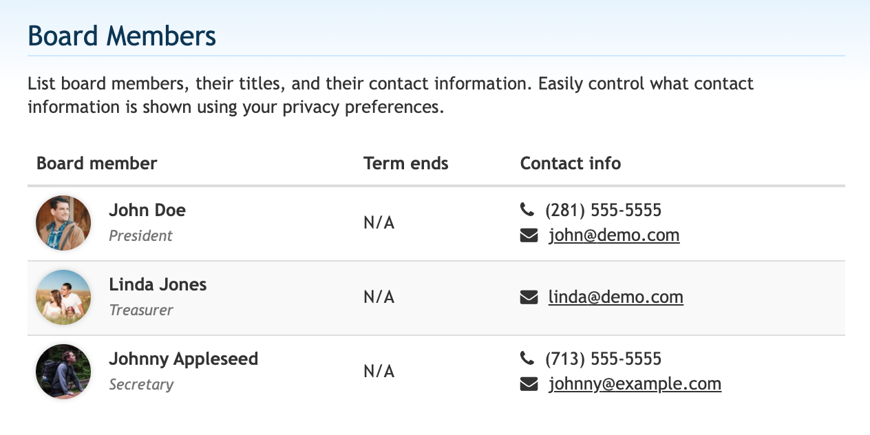870x435 pixels.
Task: Click the (281) 555-5555 phone number
Action: pyautogui.click(x=603, y=210)
